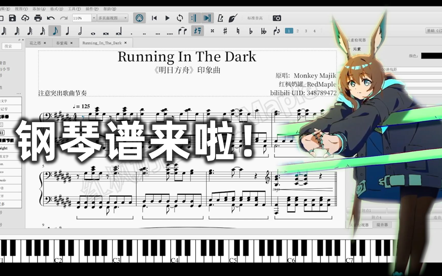Click the tie notes icon
Image resolution: width=442 pixels, height=276 pixels.
182,31
